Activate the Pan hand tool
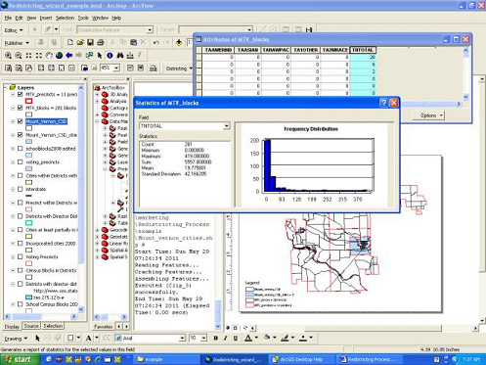The width and height of the screenshot is (486, 365). (x=49, y=56)
